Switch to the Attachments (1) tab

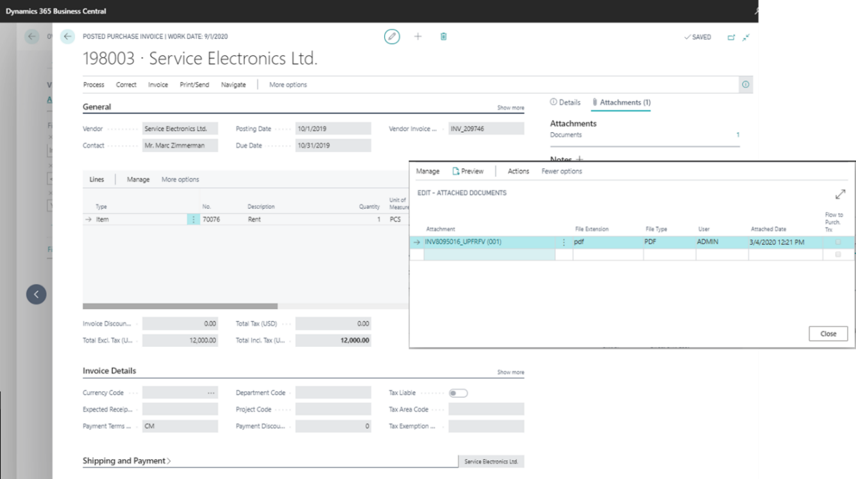(x=621, y=103)
